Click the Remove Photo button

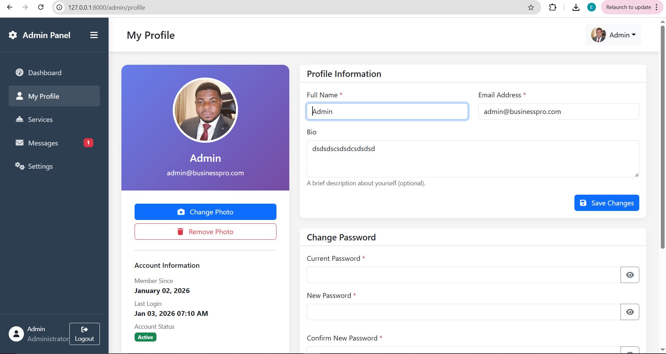[x=205, y=232]
